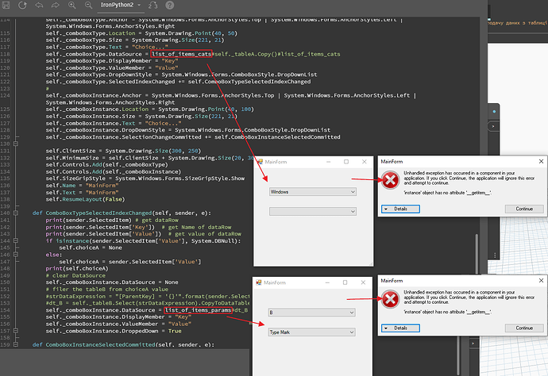Open the Python migration assistant icon
Image resolution: width=548 pixels, height=376 pixels.
click(x=152, y=6)
